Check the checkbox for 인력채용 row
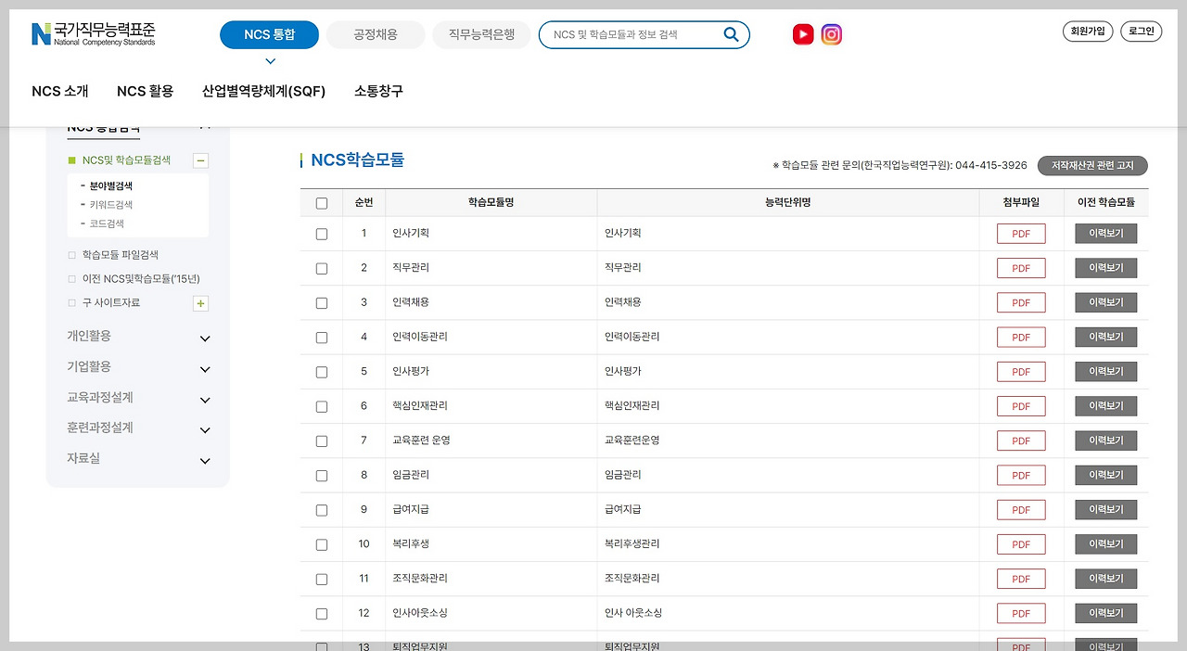 pos(321,302)
